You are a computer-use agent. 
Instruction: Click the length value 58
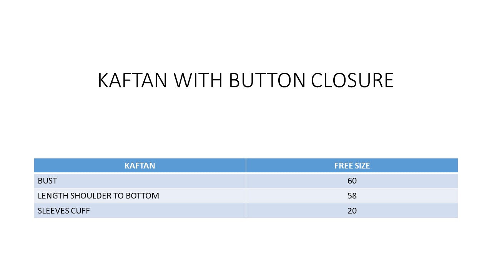(352, 196)
